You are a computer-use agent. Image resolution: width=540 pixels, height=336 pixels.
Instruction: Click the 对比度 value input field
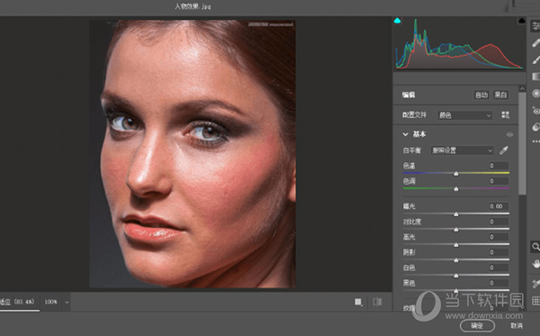point(499,222)
